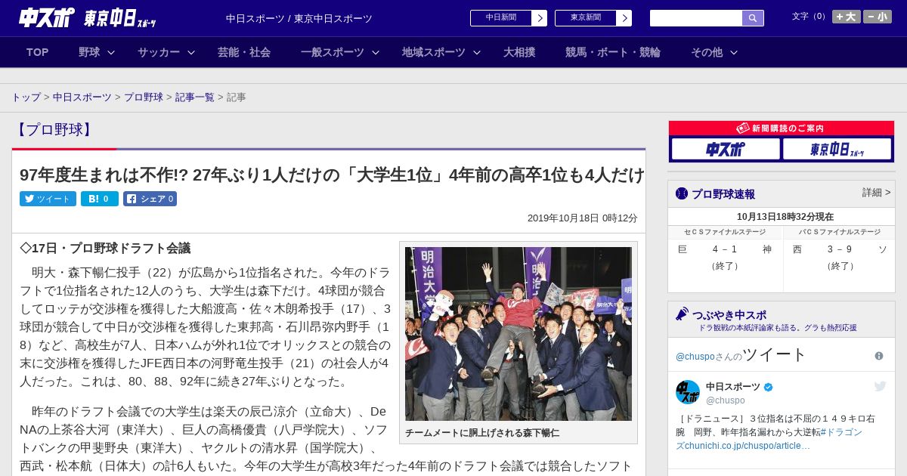This screenshot has width=907, height=476.
Task: Open the 大相撲 menu item
Action: pyautogui.click(x=519, y=52)
